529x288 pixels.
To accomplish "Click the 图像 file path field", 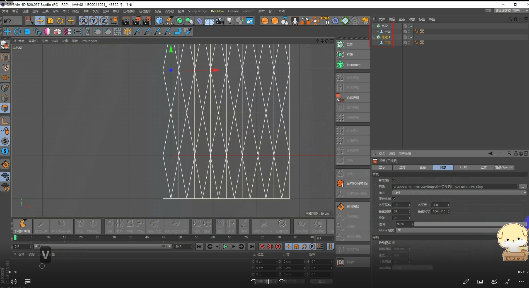I will click(x=455, y=187).
